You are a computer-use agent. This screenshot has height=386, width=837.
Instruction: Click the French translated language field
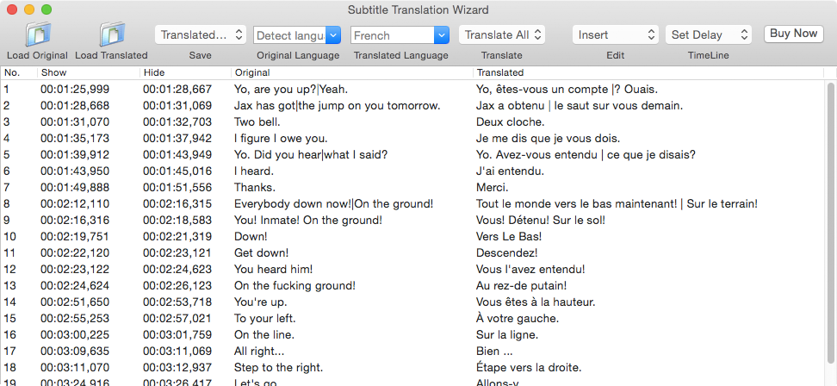point(393,35)
